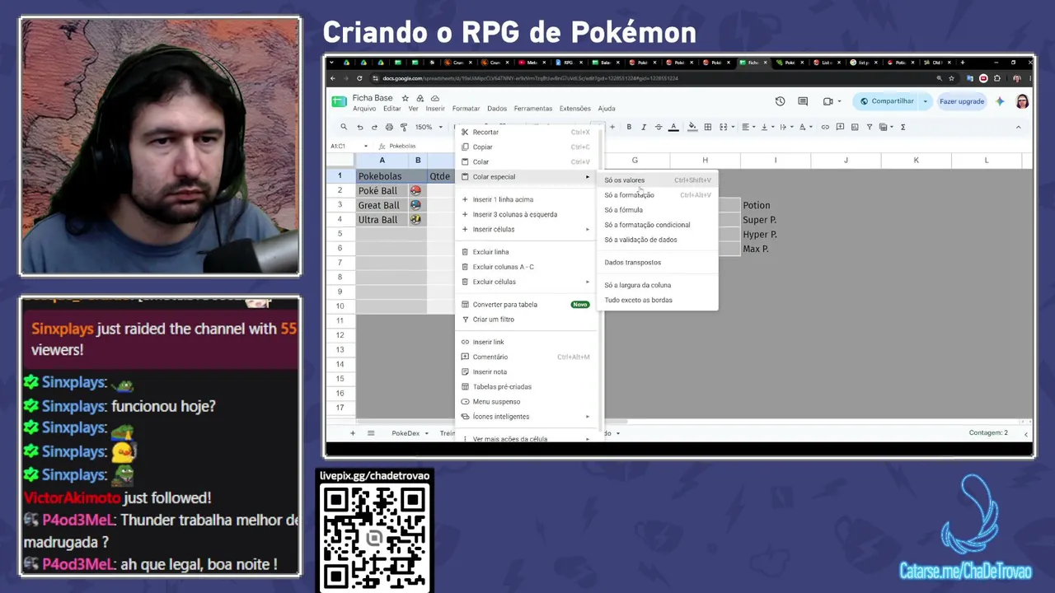
Task: Activate the paint format roller icon
Action: click(x=404, y=127)
